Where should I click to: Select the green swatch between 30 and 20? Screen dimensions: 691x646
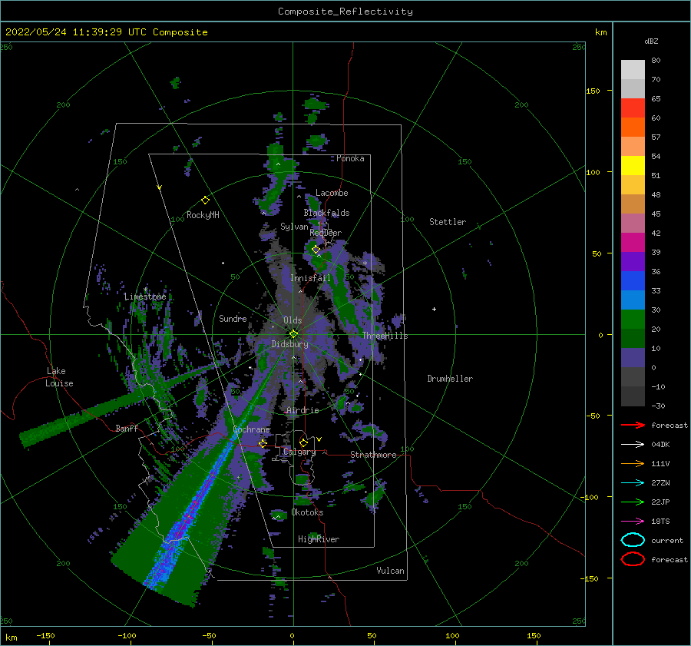633,320
